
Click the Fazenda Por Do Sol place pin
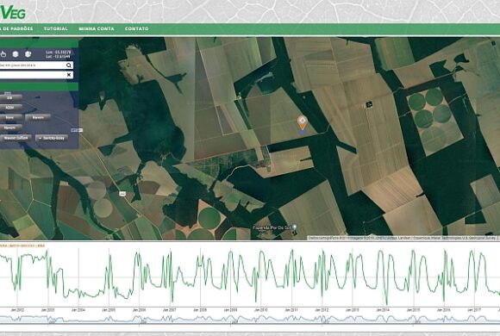(x=295, y=227)
